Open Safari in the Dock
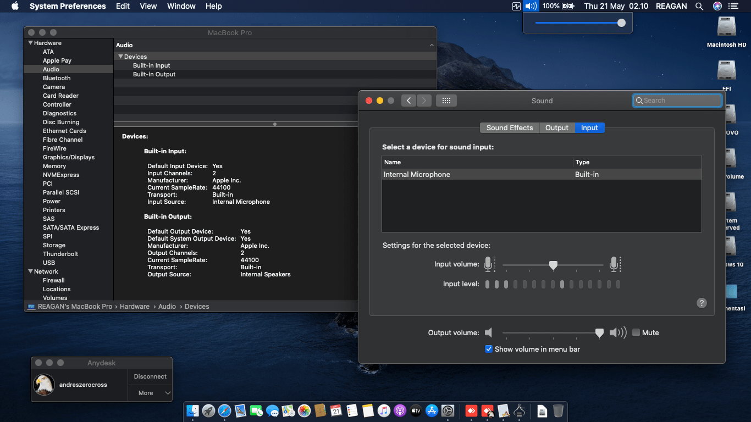Viewport: 751px width, 422px height. 224,410
